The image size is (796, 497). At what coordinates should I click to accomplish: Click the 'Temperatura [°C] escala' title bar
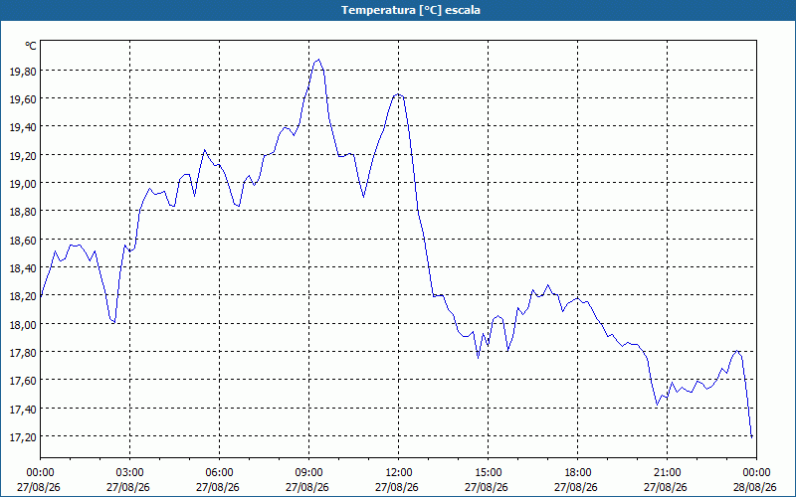[398, 10]
